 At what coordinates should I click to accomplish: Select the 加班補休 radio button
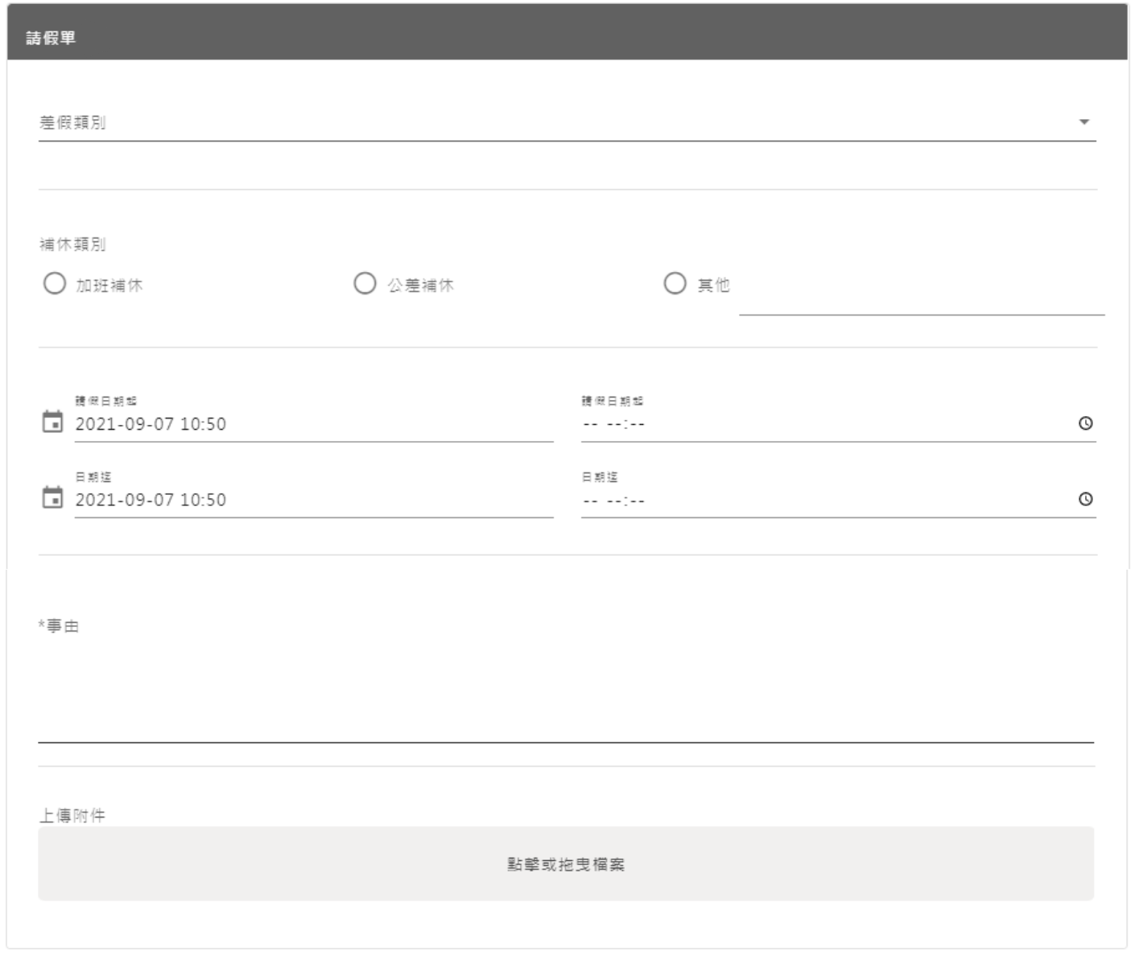(55, 284)
